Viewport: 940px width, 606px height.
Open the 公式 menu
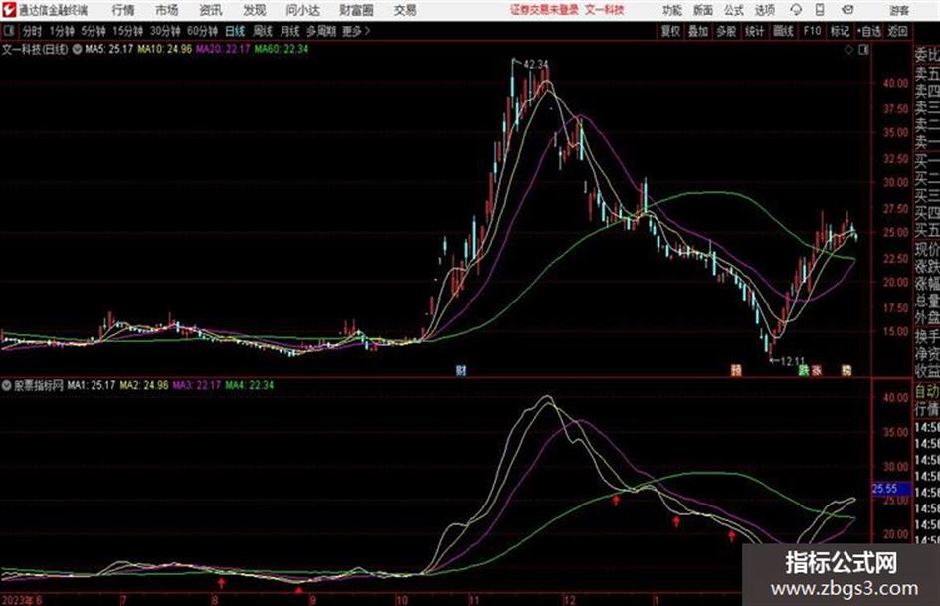734,10
